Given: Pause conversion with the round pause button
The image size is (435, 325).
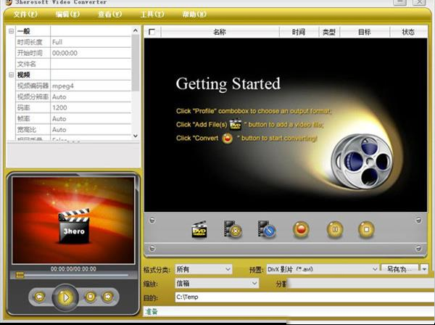Looking at the screenshot, I should pos(333,231).
